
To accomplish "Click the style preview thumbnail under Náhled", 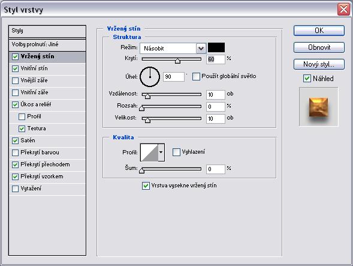I will coord(318,107).
